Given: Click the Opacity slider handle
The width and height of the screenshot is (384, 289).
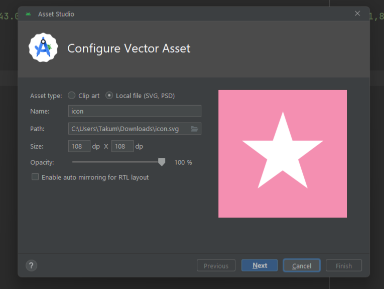Looking at the screenshot, I should [162, 162].
